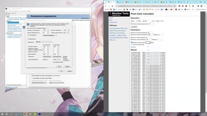Open the Chrome three-dot menu
Viewport: 207px width, 116px height.
[x=205, y=6]
